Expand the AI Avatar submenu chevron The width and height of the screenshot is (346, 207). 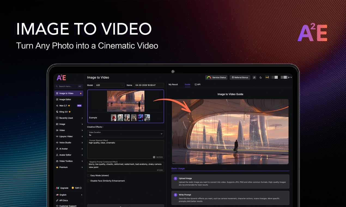[x=82, y=149]
